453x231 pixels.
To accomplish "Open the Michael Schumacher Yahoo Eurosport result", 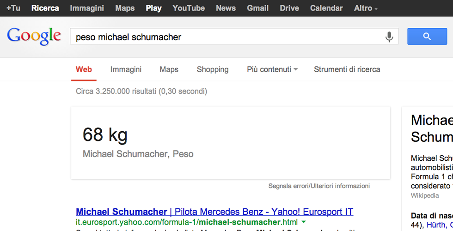I will [x=214, y=212].
